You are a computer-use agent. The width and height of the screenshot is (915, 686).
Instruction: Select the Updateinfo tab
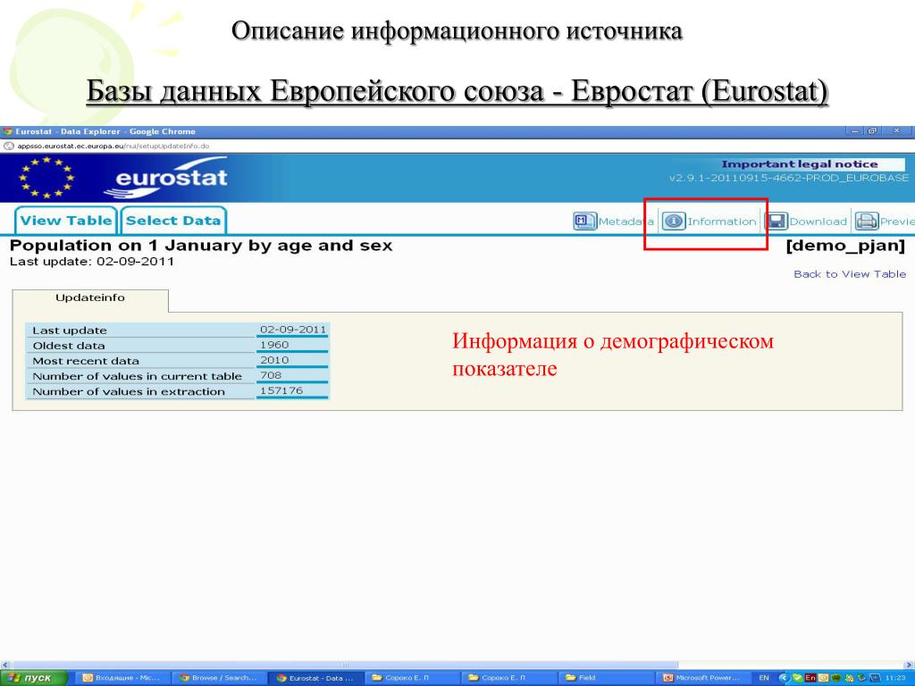coord(90,298)
